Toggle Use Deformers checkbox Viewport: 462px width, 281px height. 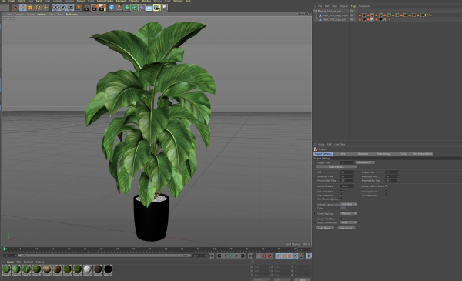click(387, 196)
